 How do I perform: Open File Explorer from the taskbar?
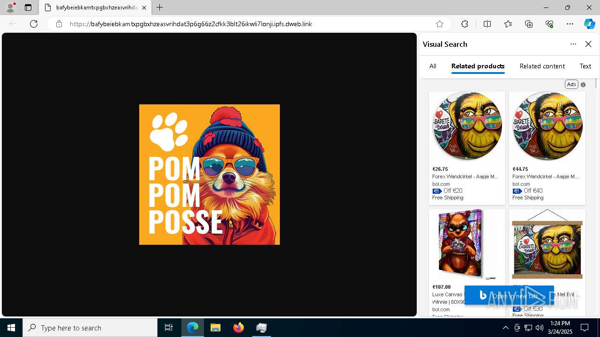[215, 328]
